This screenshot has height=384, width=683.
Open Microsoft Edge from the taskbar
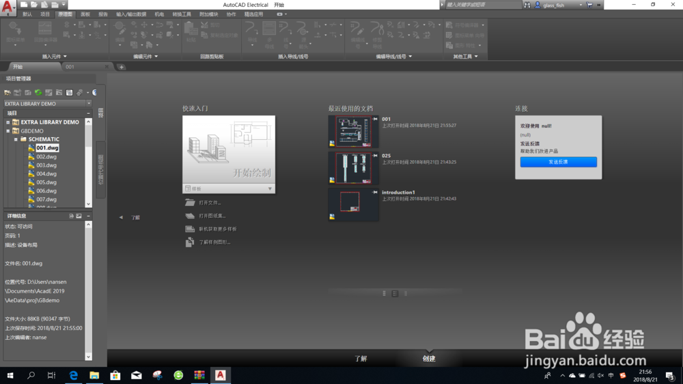73,375
